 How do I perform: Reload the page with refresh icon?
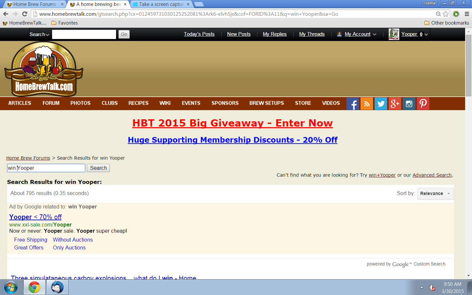coord(25,14)
